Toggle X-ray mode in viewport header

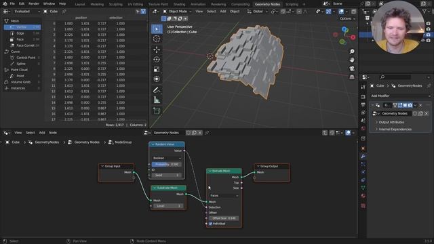[354, 12]
